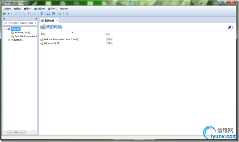Viewport: 239px width, 142px height.
Task: Click the Send Ctrl+Alt+Del toolbar icon
Action: pyautogui.click(x=16, y=14)
